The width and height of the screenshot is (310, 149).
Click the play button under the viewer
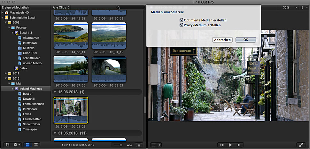230,145
